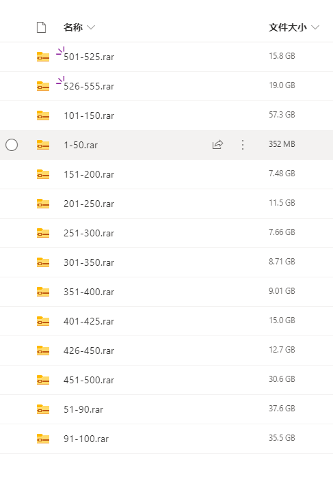Click the archive icon beside 101-150.rar
333x494 pixels.
tap(43, 115)
